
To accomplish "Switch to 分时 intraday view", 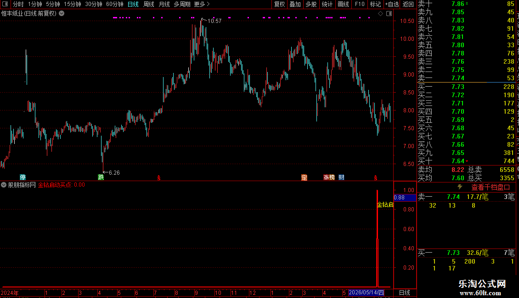I will point(18,4).
